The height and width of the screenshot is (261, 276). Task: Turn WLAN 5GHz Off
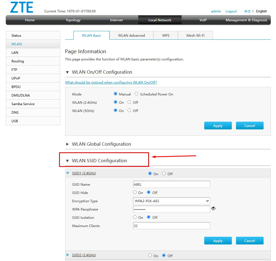point(129,110)
